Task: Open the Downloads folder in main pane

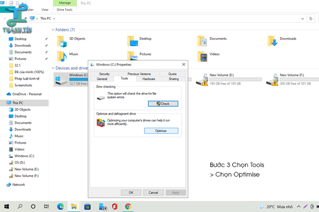Action: click(273, 41)
